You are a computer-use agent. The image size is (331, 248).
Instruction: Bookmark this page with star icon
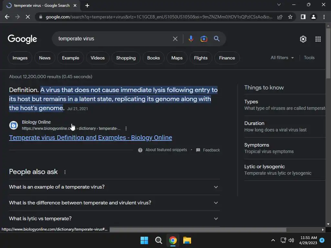(x=290, y=17)
